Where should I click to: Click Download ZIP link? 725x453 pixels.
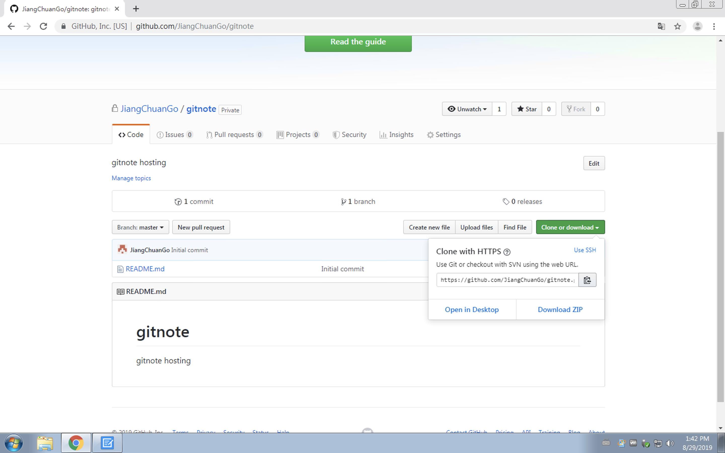coord(560,310)
